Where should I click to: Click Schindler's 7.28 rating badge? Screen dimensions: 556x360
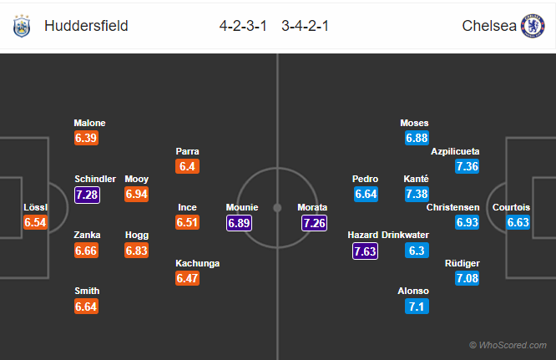click(x=87, y=195)
